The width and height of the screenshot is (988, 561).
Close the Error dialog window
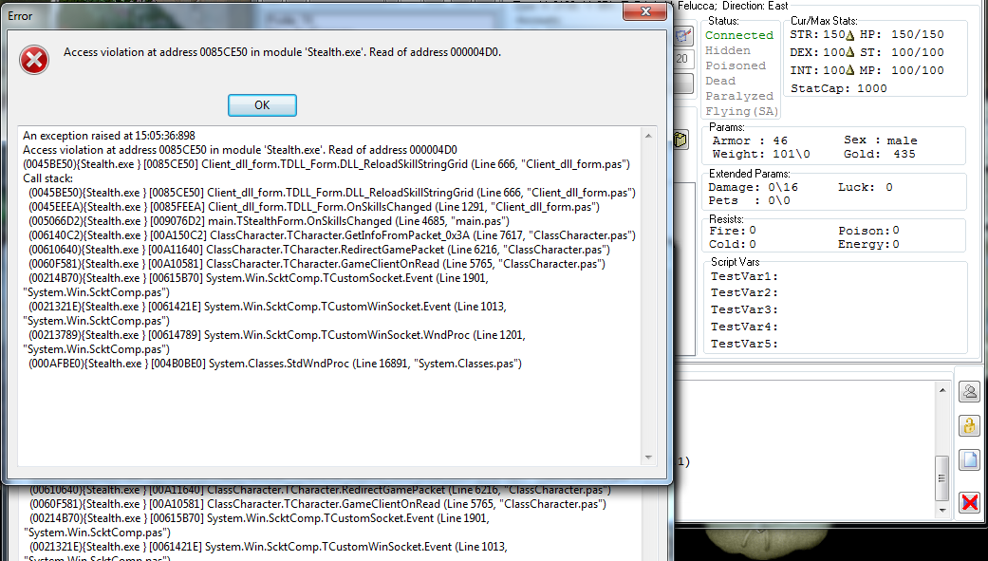click(648, 14)
